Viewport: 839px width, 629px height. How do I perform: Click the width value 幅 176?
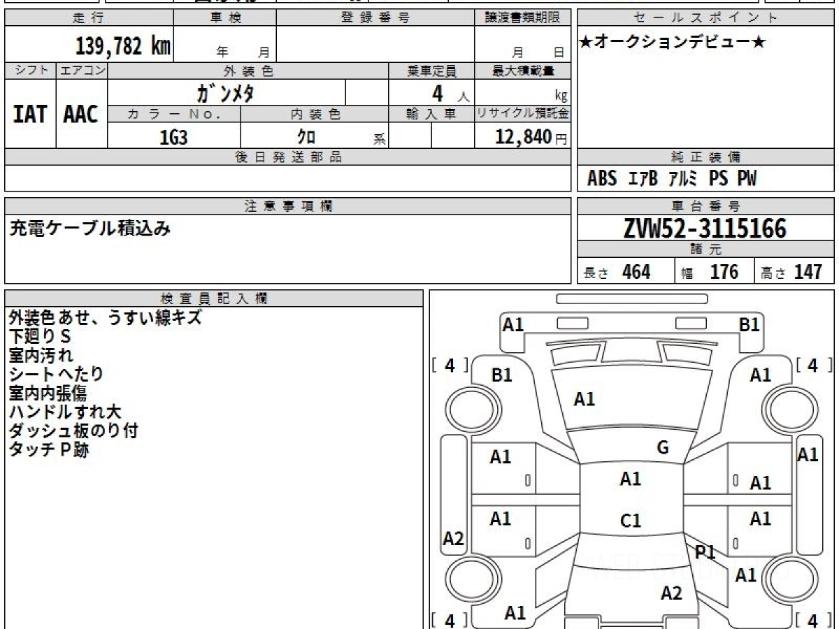click(x=710, y=272)
